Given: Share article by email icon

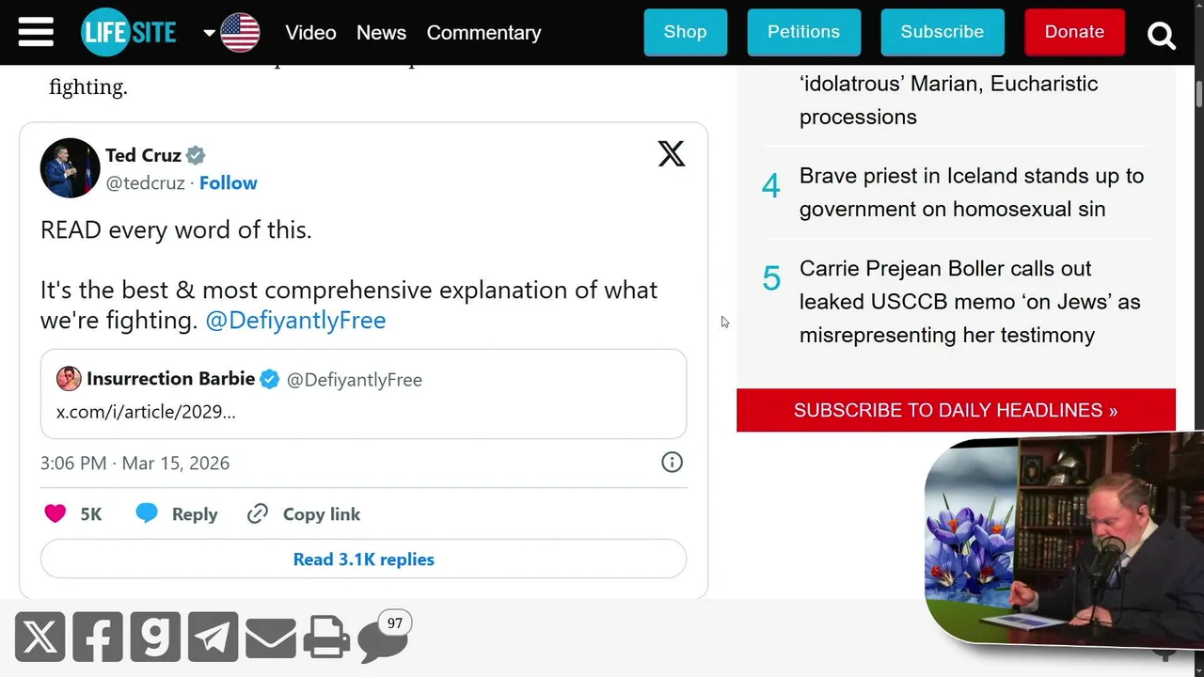Looking at the screenshot, I should point(271,638).
